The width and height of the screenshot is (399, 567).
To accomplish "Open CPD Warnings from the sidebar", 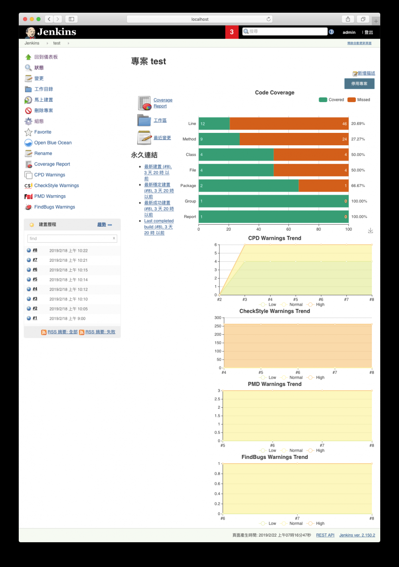I will tap(49, 174).
